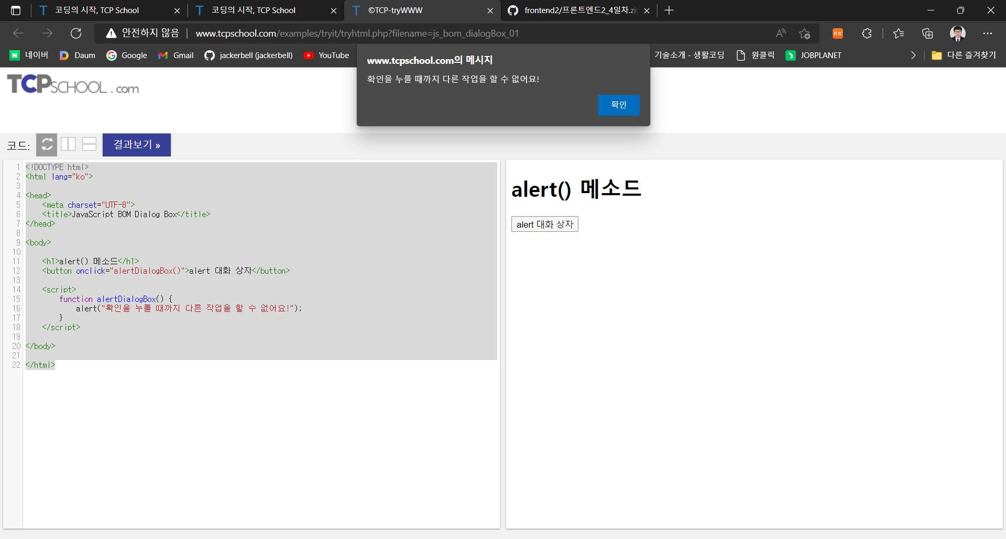This screenshot has height=539, width=1006.
Task: Click the <title> line in code editor
Action: click(x=126, y=214)
